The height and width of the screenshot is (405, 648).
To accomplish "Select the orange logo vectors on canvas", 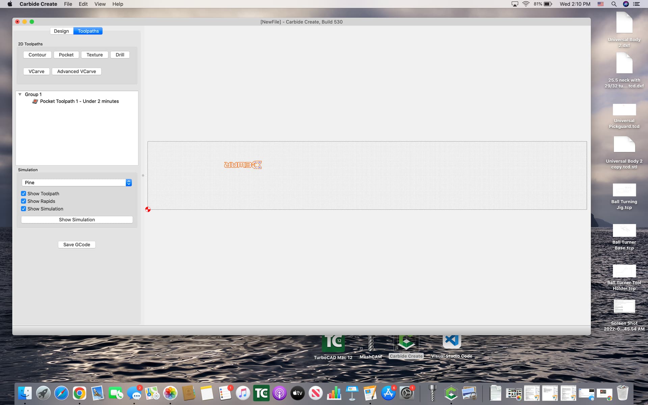I will pos(243,165).
